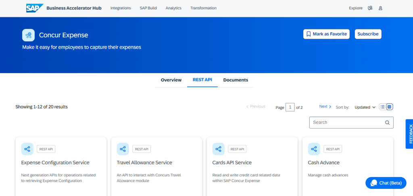Click REST API badge on Cash Advance card
This screenshot has width=413, height=196.
[x=333, y=149]
